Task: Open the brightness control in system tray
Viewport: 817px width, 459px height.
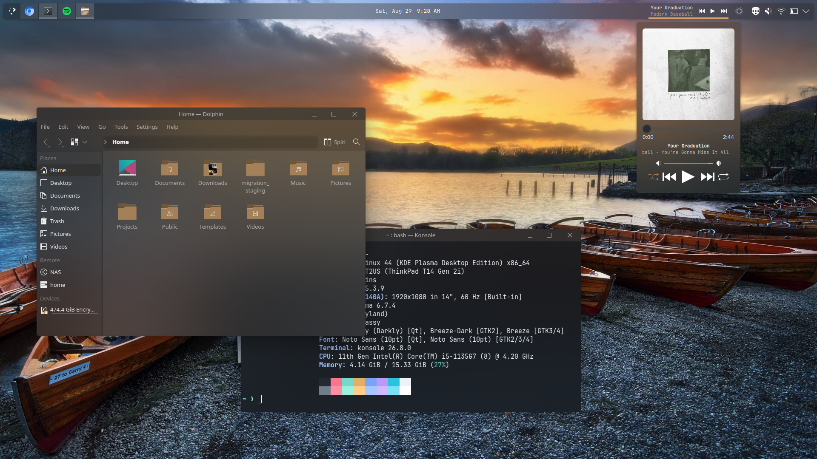Action: (739, 11)
